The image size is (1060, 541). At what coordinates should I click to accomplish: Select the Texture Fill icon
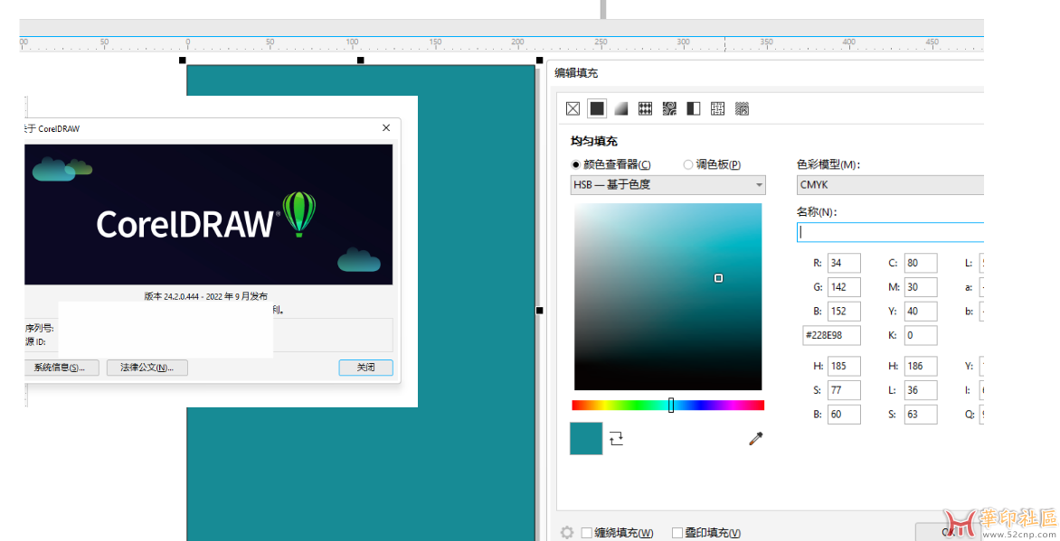coord(718,108)
